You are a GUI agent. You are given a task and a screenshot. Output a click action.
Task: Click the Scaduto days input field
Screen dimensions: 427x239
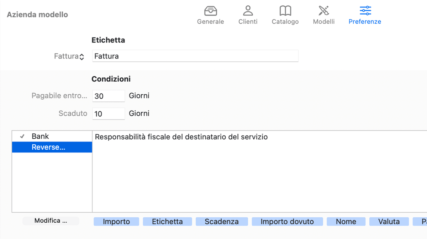pos(109,114)
